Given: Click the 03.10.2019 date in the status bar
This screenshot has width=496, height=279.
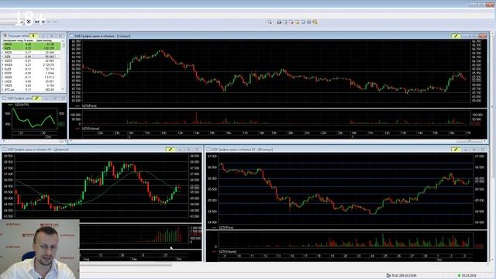Looking at the screenshot, I should coord(469,276).
